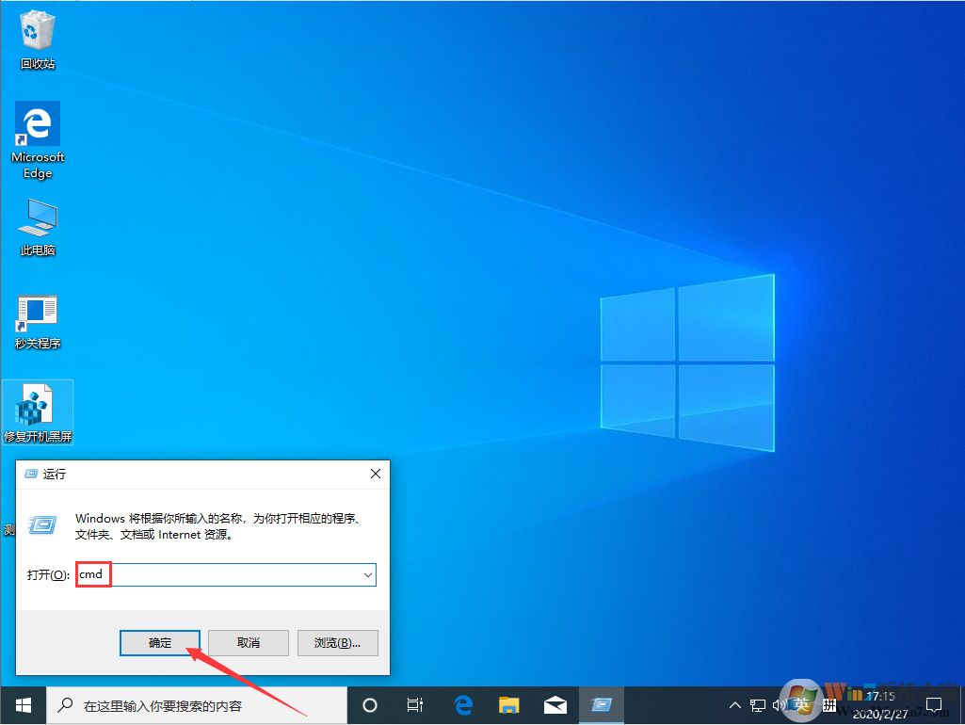Open 回收站 (Recycle Bin) on the desktop
The height and width of the screenshot is (725, 965).
(37, 31)
